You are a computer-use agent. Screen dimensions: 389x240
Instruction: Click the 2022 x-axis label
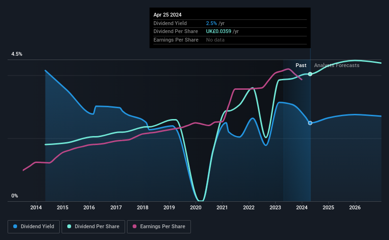click(249, 207)
